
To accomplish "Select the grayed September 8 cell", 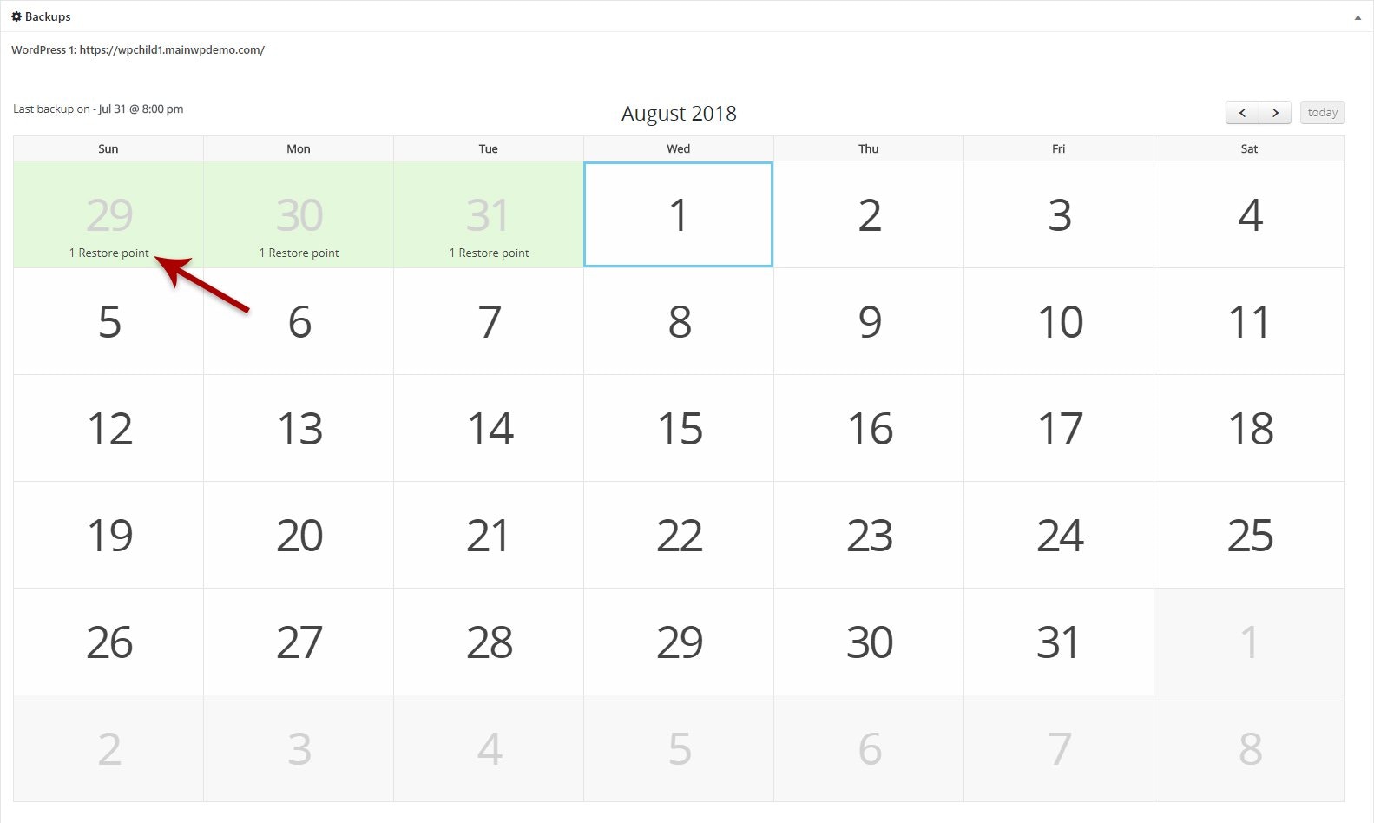I will click(x=1248, y=747).
